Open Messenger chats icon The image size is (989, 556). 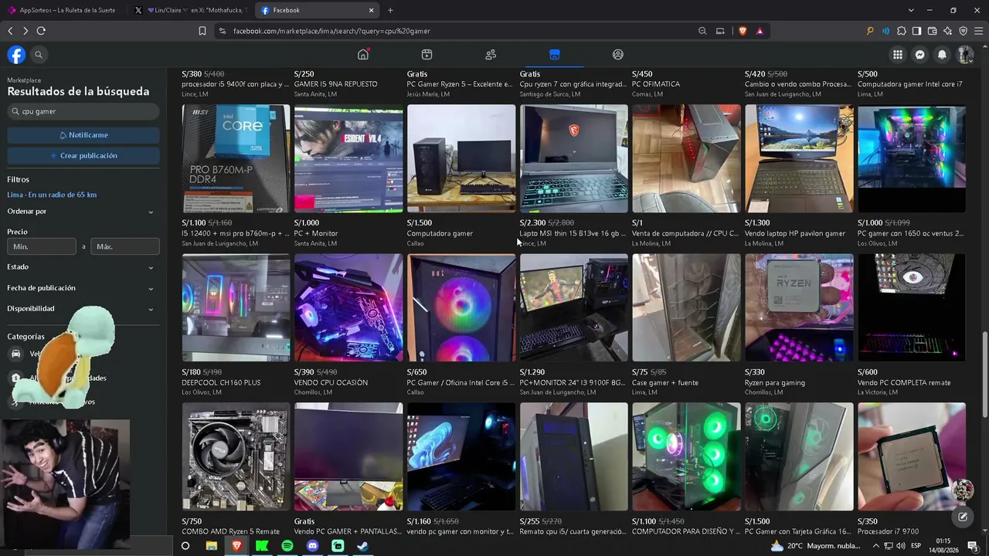point(919,55)
